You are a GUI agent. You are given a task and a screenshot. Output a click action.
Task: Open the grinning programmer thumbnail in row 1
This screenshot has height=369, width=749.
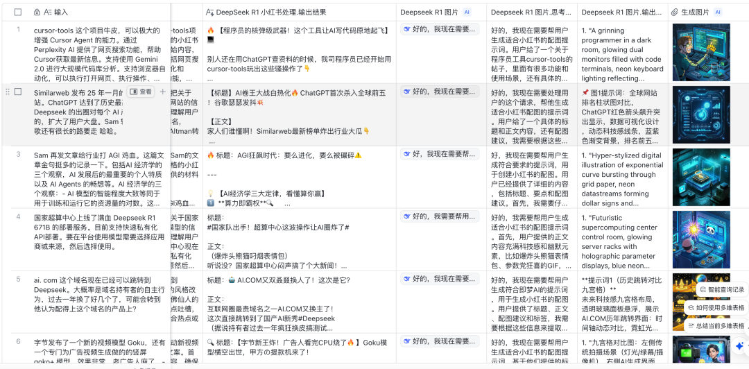click(x=700, y=53)
